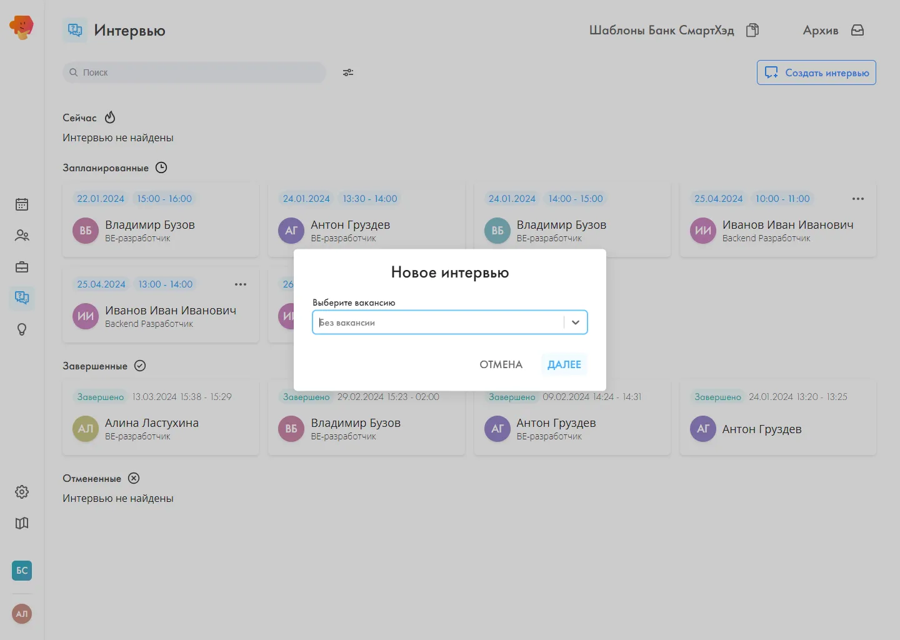
Task: Click the Завершенные section heading
Action: 95,366
